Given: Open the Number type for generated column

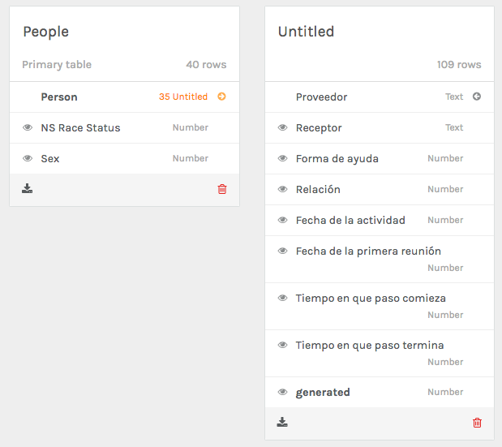Looking at the screenshot, I should (445, 392).
